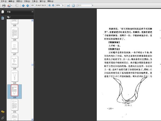This screenshot has height=121, width=161.
Task: Click the greyed-out email/send icon
Action: [x=17, y=5]
